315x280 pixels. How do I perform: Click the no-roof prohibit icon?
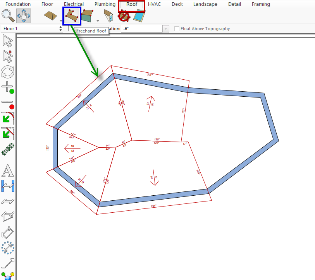[124, 17]
